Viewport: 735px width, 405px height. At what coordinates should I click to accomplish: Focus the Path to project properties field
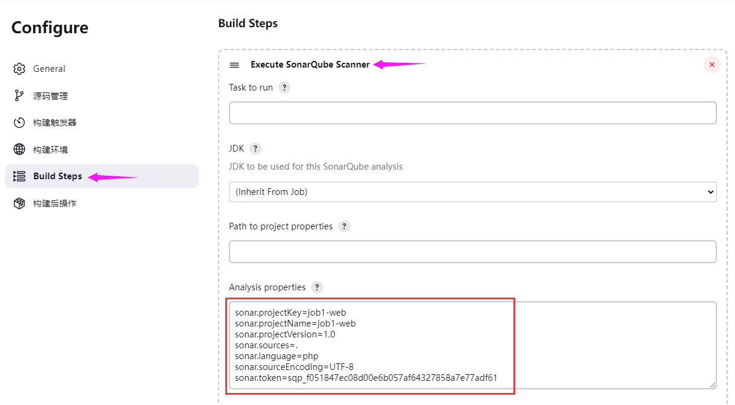click(472, 252)
